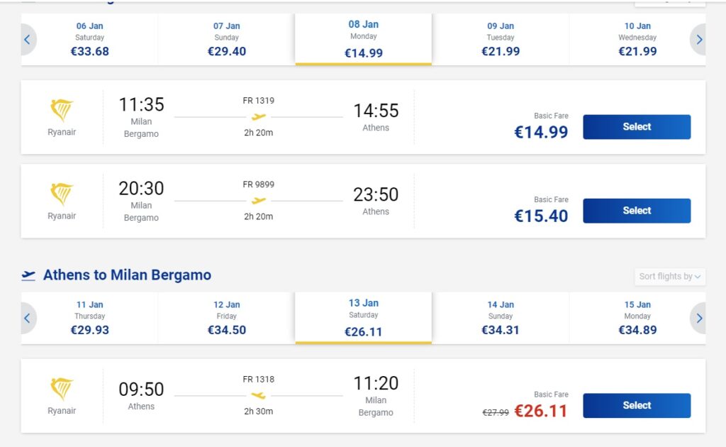Image resolution: width=726 pixels, height=447 pixels.
Task: Click the airplane icon beside Athens to Milan Bergamo
Action: 28,275
